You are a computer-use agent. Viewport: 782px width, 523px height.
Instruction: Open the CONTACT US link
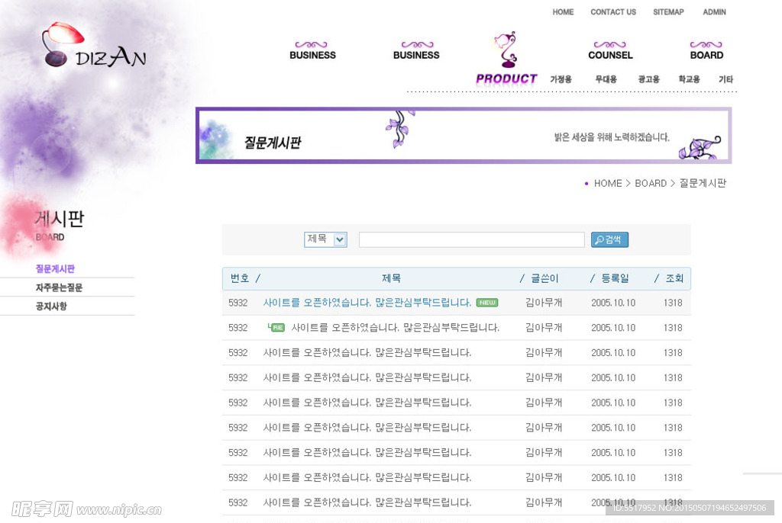click(613, 12)
